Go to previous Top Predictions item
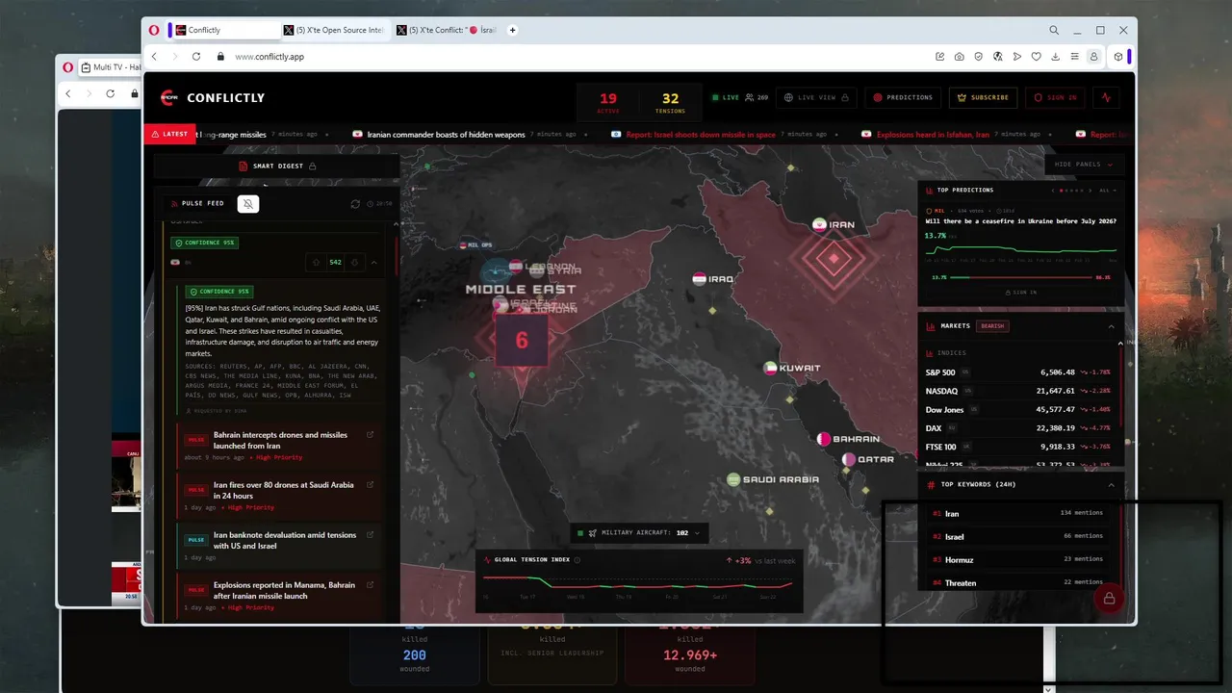This screenshot has width=1232, height=693. coord(1054,191)
